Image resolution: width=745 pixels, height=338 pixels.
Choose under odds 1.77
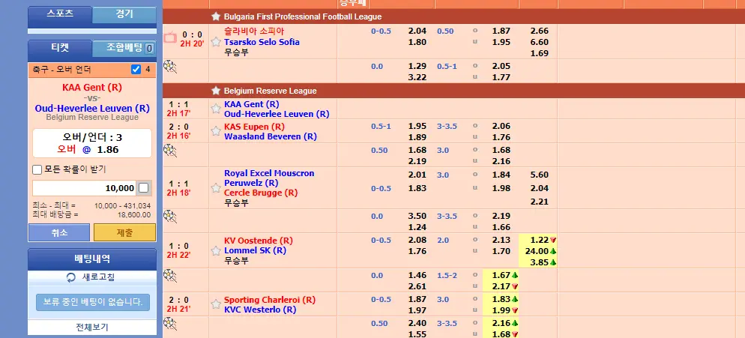pyautogui.click(x=501, y=77)
